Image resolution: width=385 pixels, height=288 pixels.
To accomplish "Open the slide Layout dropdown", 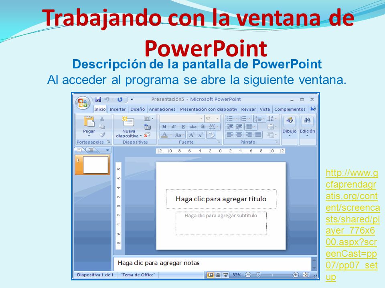I will (148, 119).
